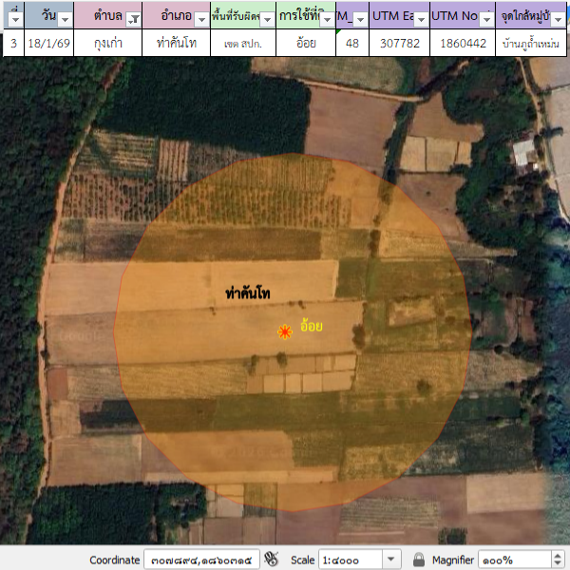Open the วัน column filter dropdown
570x570 pixels.
[x=65, y=18]
